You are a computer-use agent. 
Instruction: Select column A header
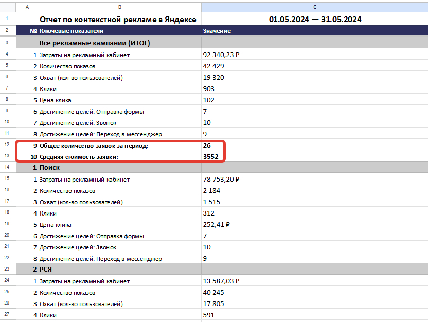tap(27, 7)
